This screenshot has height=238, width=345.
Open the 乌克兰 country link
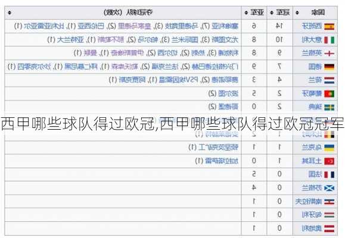click(x=312, y=148)
